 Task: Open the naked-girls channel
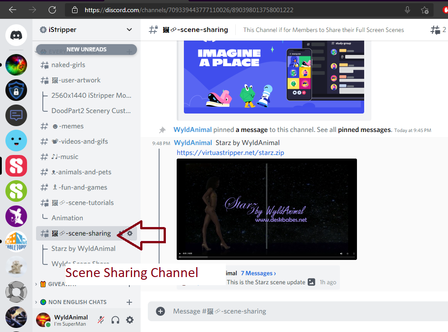click(x=87, y=65)
